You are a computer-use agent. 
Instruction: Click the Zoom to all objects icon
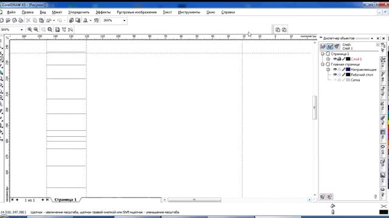[x=50, y=30]
